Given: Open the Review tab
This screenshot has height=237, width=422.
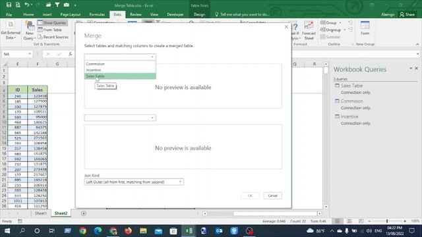Looking at the screenshot, I should pos(136,14).
